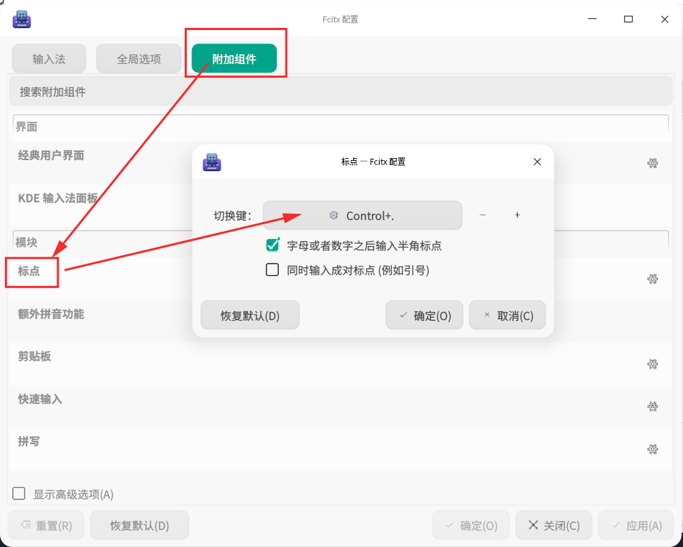
Task: Cancel dialog with 取消(C)
Action: point(507,315)
